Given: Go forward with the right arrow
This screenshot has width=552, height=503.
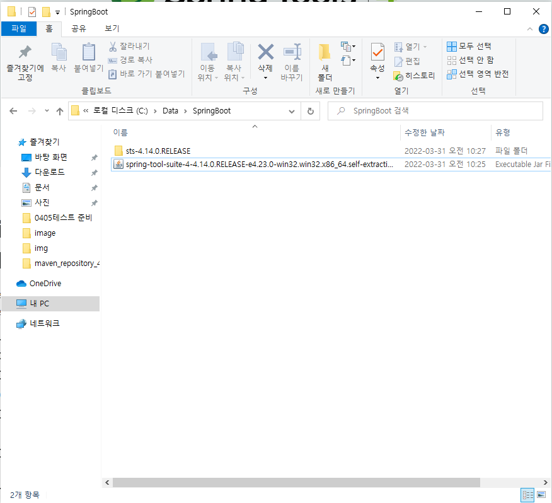Looking at the screenshot, I should pyautogui.click(x=32, y=112).
